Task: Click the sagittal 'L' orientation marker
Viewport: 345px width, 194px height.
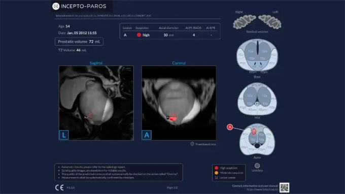Action: (64, 135)
